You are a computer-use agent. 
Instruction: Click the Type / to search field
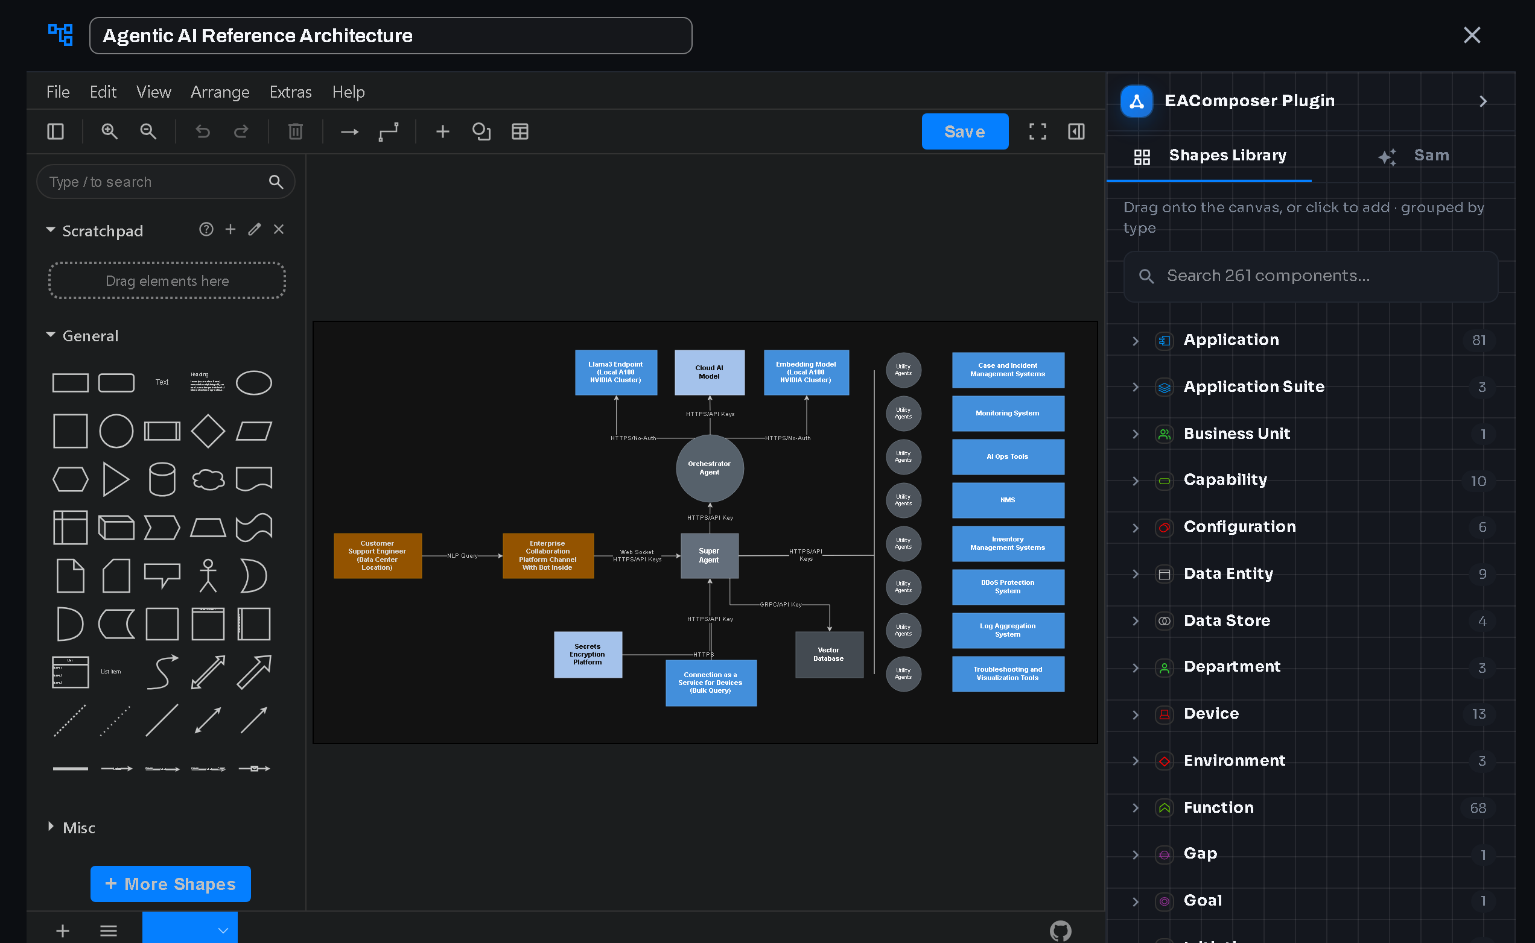pyautogui.click(x=165, y=181)
